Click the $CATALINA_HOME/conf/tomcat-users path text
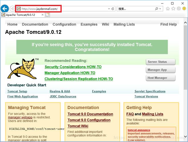 [37, 129]
